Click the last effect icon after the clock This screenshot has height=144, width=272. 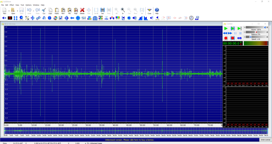tap(197, 18)
